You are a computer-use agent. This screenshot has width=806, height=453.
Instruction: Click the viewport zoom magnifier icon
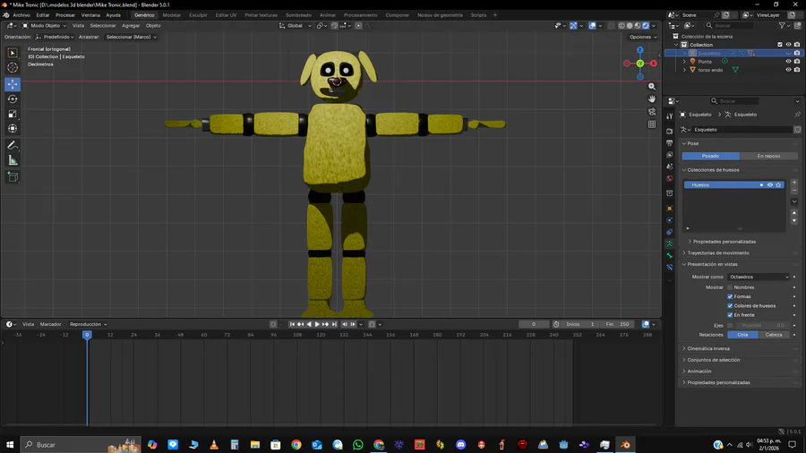[652, 87]
